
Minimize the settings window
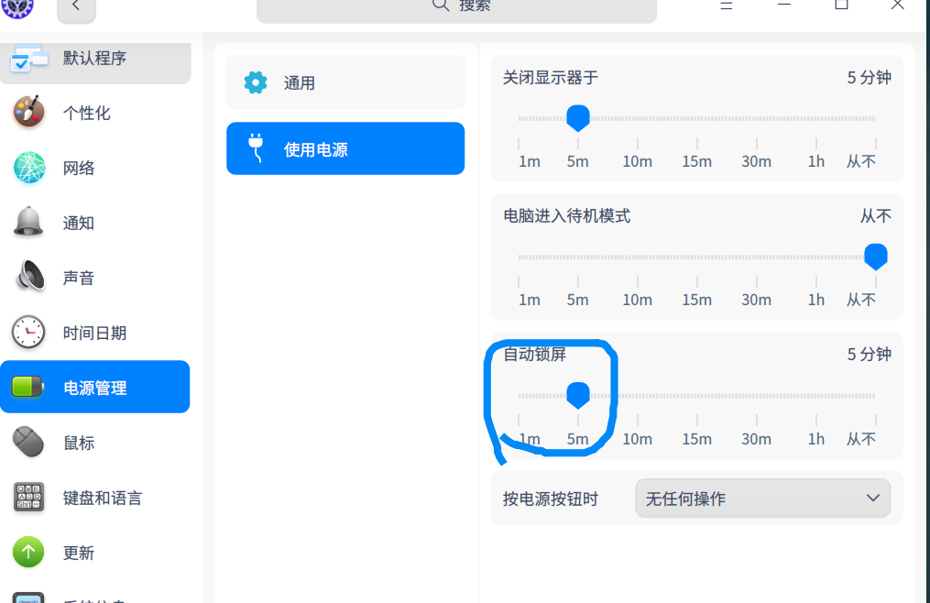784,5
